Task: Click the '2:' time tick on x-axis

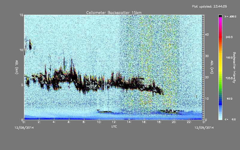Action: pos(39,122)
